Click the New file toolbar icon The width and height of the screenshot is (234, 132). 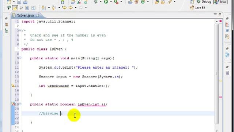point(9,2)
